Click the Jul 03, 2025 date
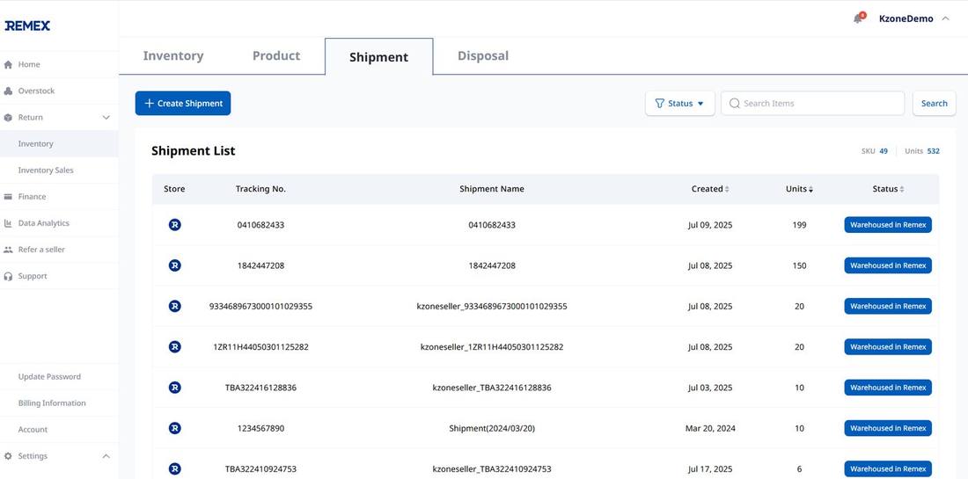 (x=710, y=388)
